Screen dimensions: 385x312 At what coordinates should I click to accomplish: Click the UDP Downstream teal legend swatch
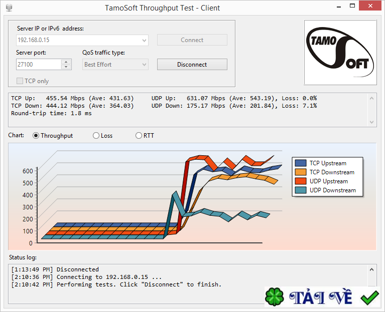301,190
